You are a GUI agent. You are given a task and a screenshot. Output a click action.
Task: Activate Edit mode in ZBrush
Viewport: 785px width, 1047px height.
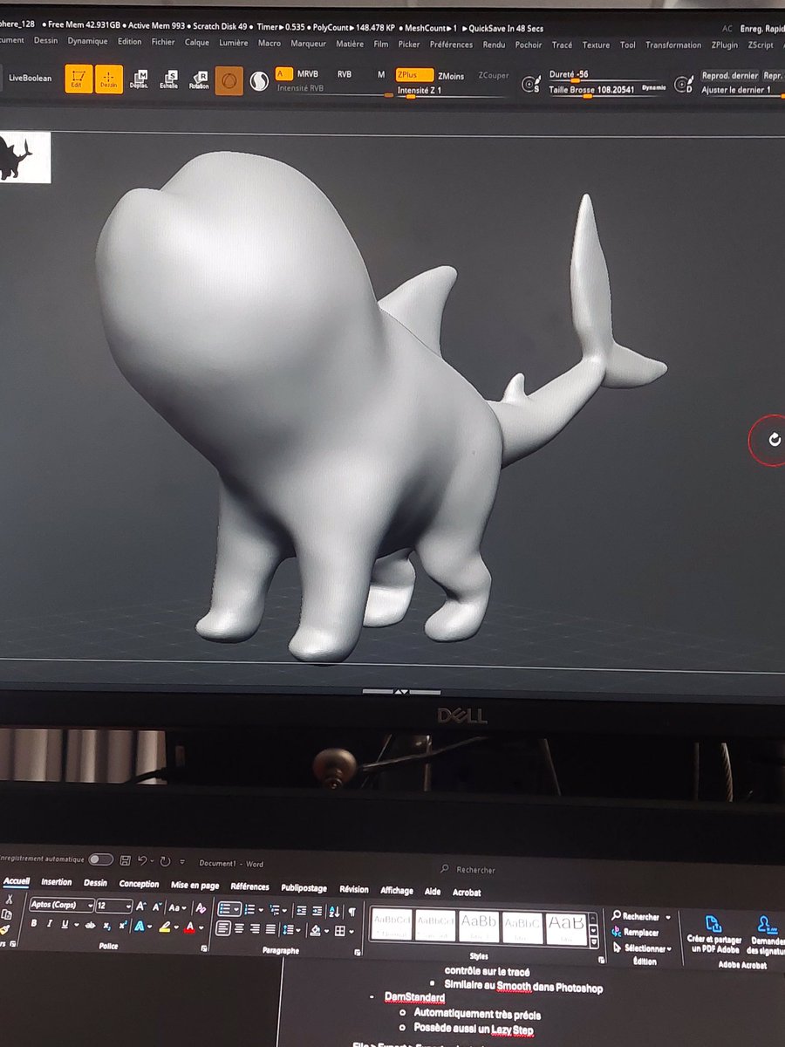[78, 79]
